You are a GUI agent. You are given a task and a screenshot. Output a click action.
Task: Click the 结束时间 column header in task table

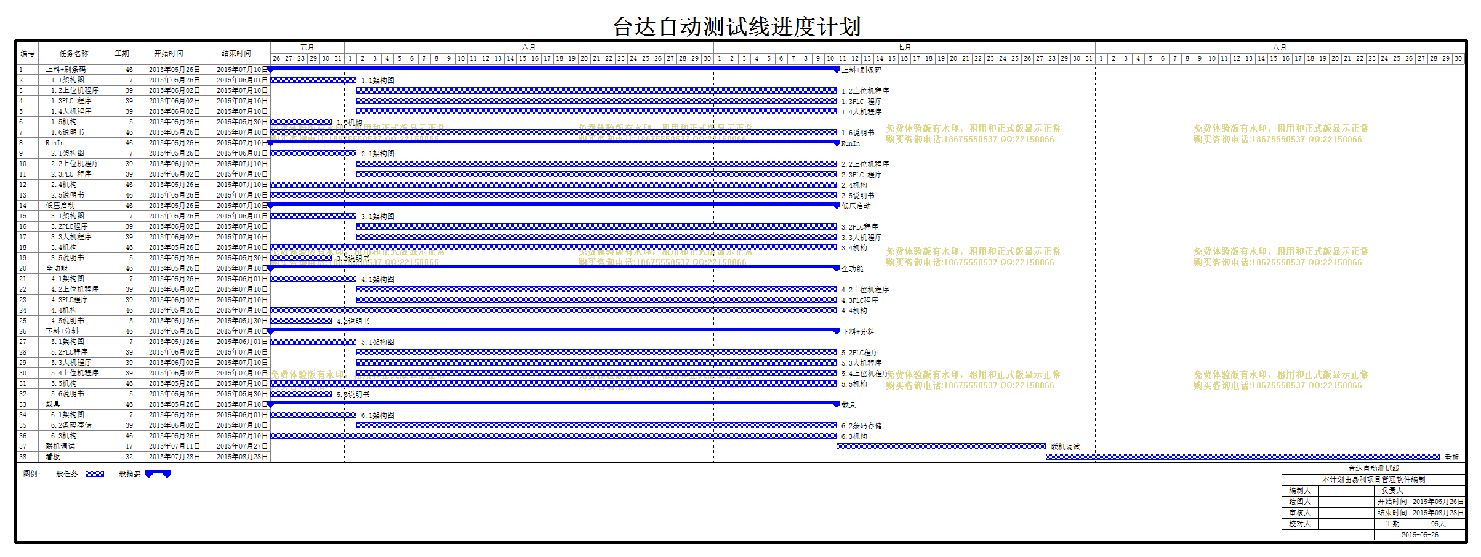[x=236, y=54]
